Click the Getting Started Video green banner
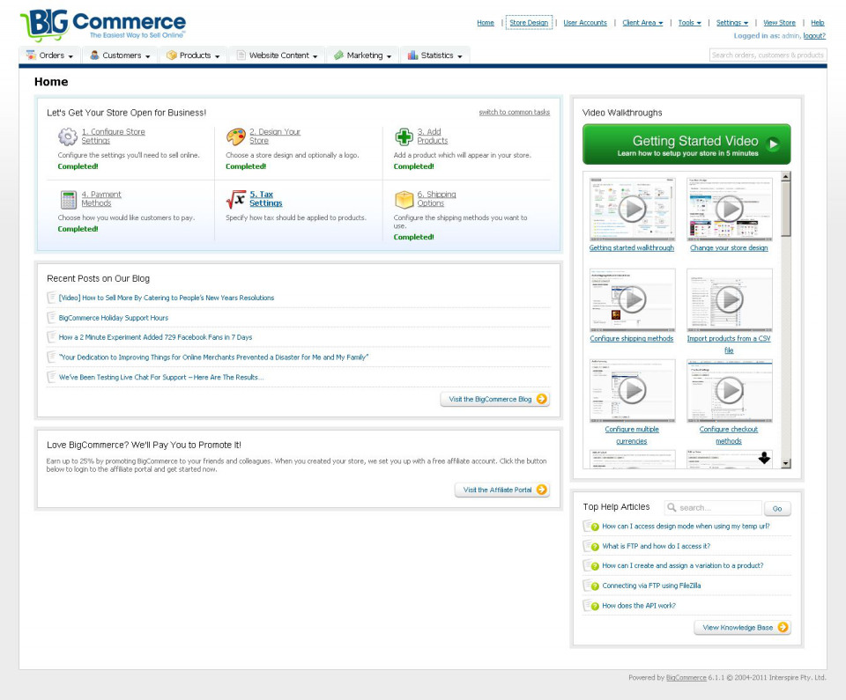 (686, 144)
